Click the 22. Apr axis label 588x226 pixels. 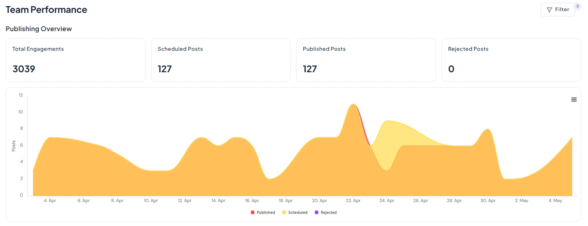click(x=353, y=201)
